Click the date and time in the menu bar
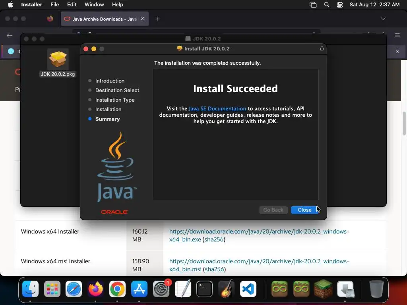 pyautogui.click(x=374, y=4)
